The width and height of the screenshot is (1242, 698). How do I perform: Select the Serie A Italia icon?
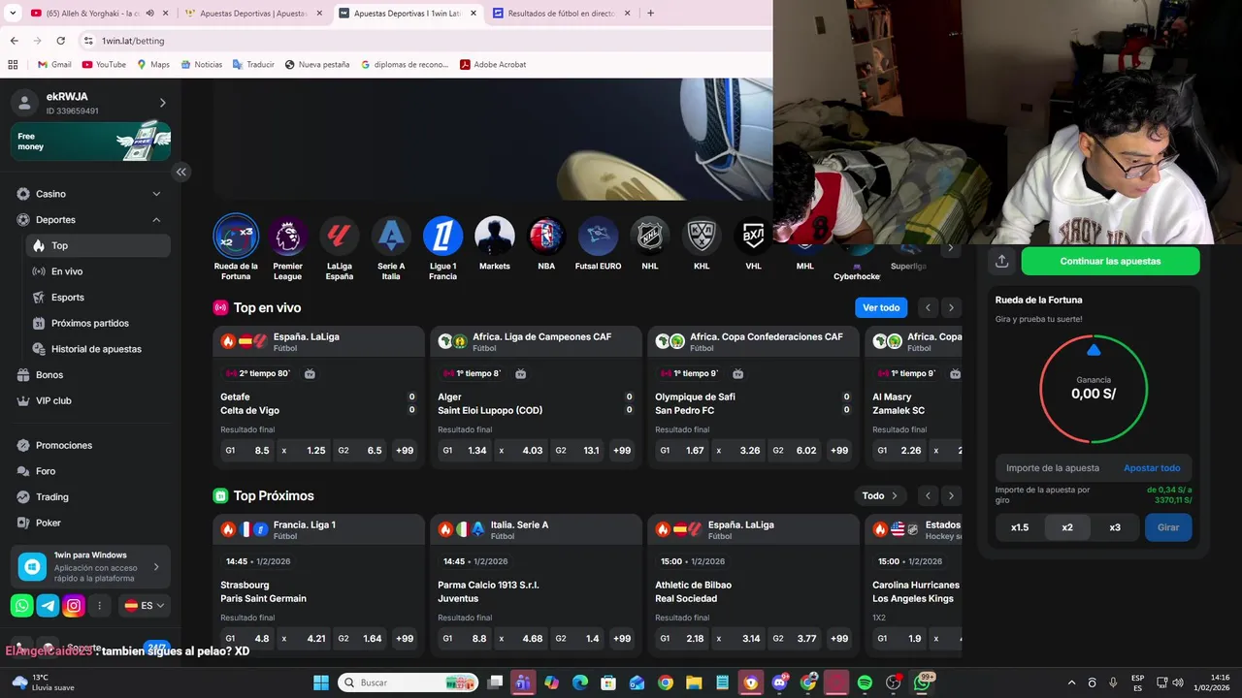(391, 236)
